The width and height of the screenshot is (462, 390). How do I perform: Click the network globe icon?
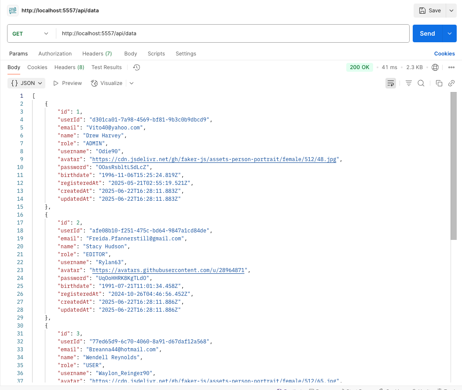click(x=435, y=67)
